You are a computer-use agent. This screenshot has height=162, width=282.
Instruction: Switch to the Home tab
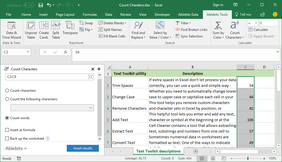pyautogui.click(x=26, y=15)
